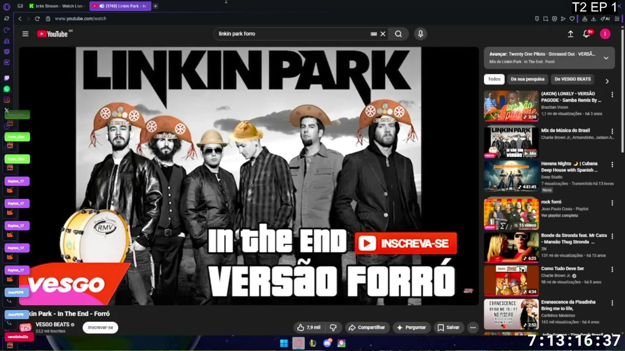The width and height of the screenshot is (625, 351).
Task: Open options for Havana Nights video
Action: coord(612,165)
